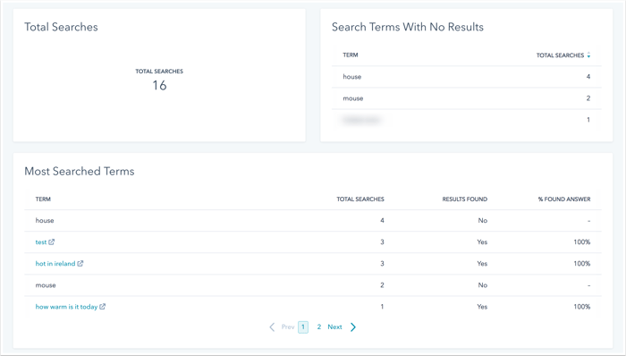Click 100% found answer for how warm is it today

point(582,307)
